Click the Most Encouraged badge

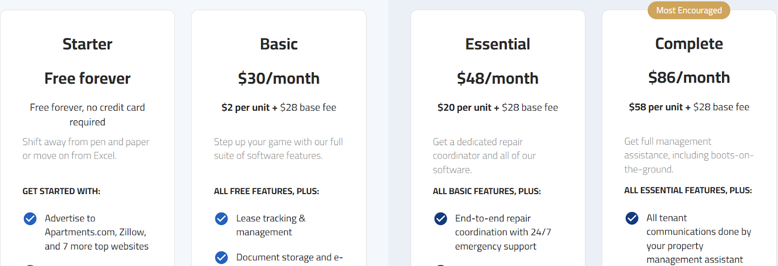(x=689, y=10)
